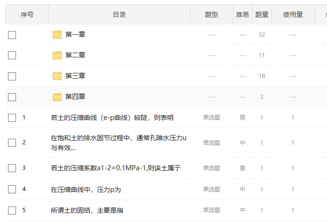This screenshot has width=327, height=222.
Task: Click the 题量 column header
Action: tap(262, 15)
